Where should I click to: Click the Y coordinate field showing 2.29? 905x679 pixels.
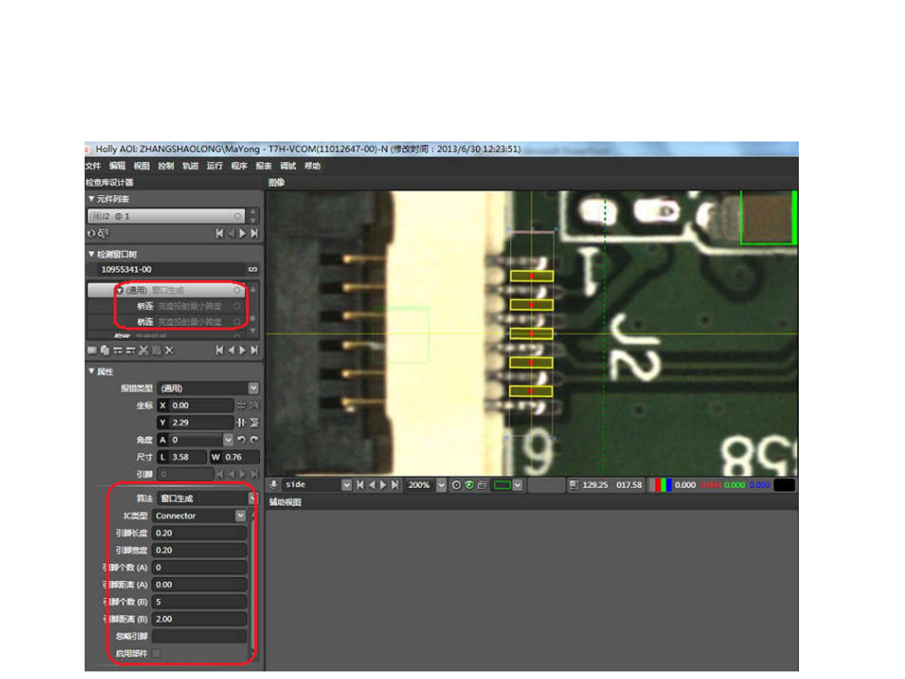pos(196,423)
